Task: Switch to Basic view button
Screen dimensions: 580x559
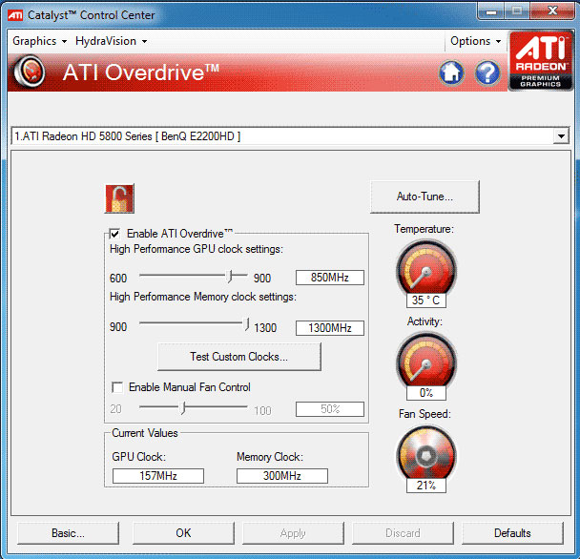Action: tap(68, 532)
